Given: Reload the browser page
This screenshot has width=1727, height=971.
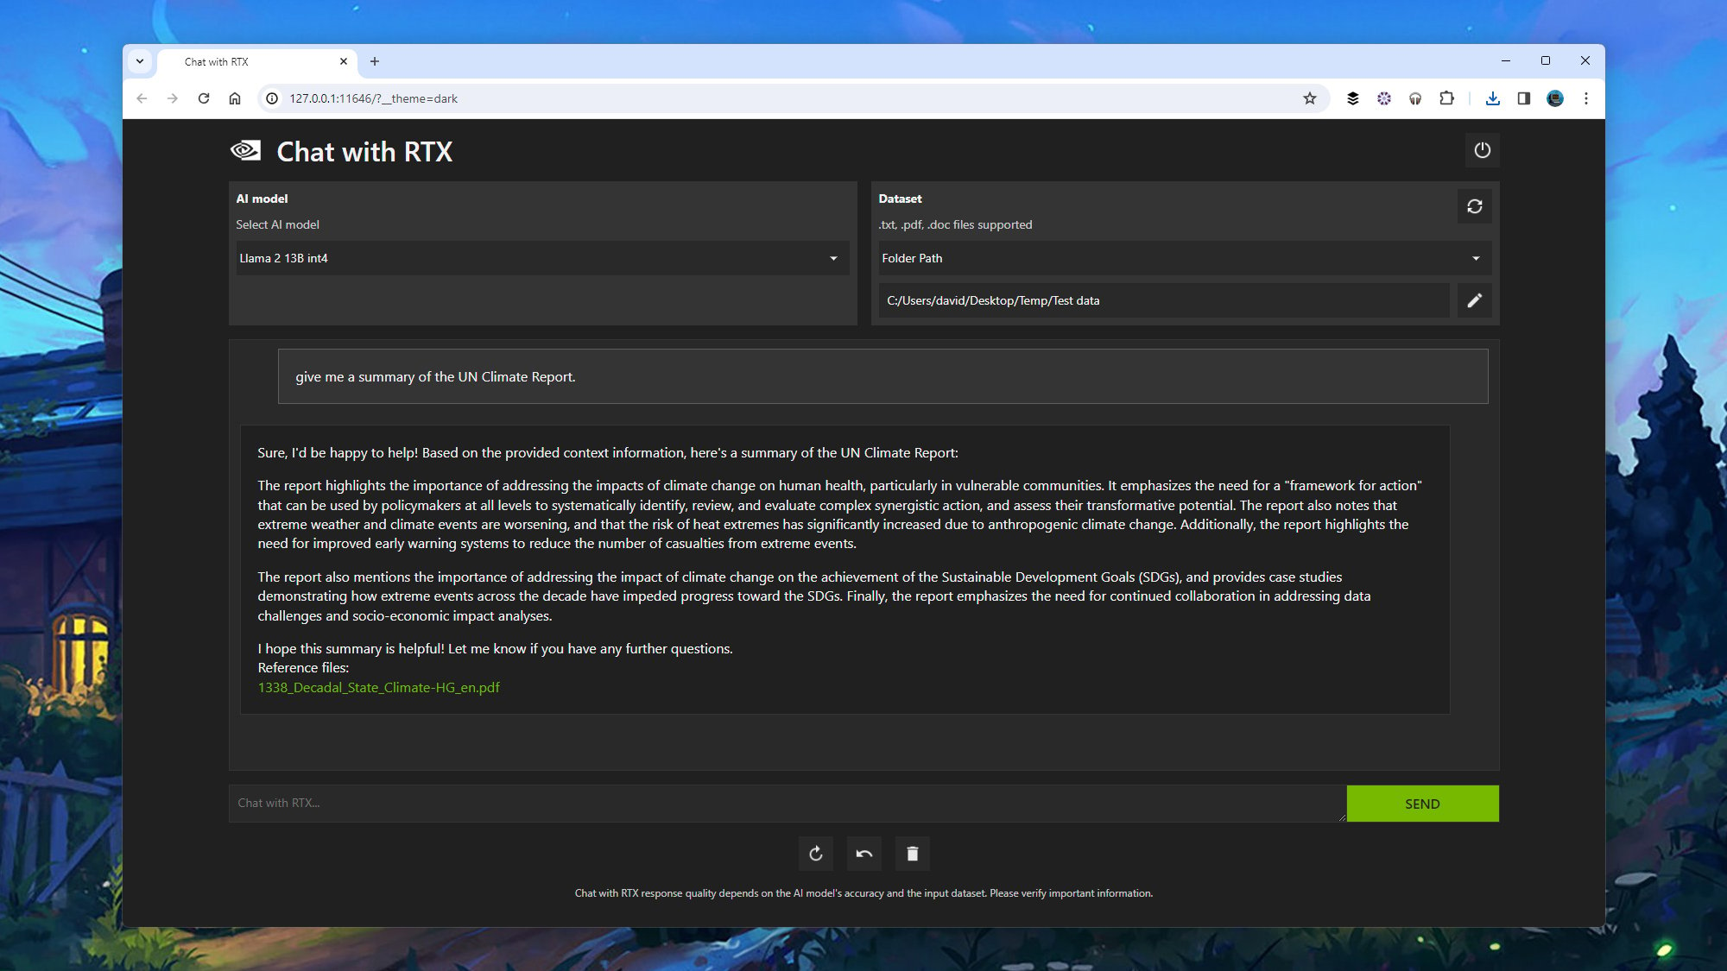Looking at the screenshot, I should tap(204, 98).
